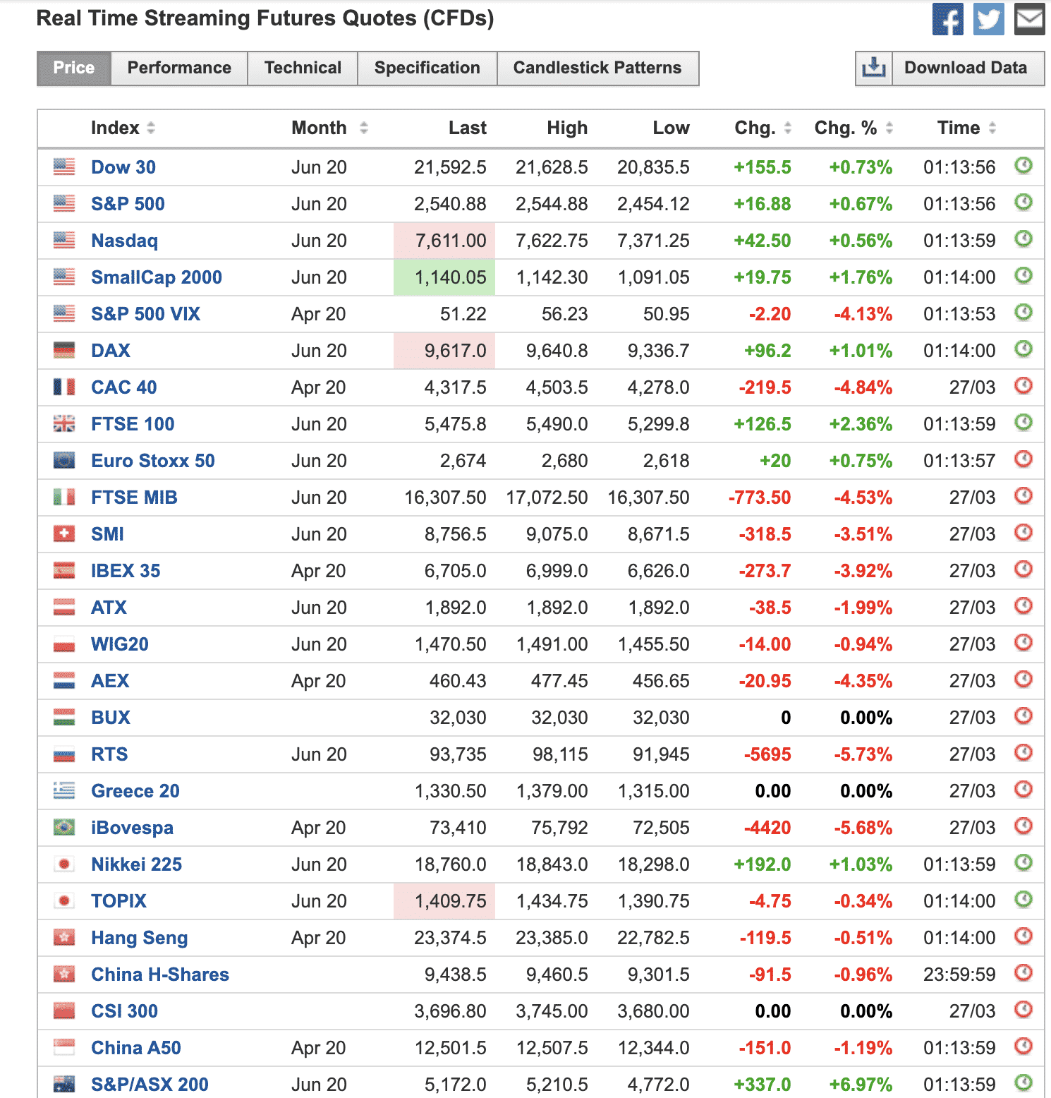Open the Nasdaq link

coord(125,241)
